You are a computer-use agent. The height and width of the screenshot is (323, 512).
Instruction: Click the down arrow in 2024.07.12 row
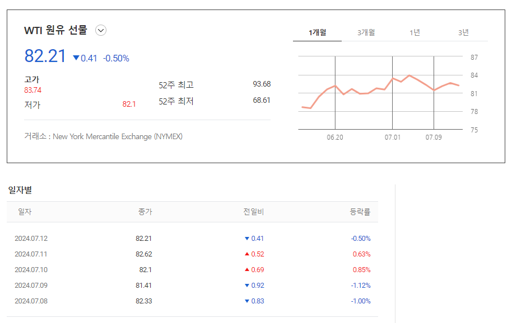click(247, 239)
